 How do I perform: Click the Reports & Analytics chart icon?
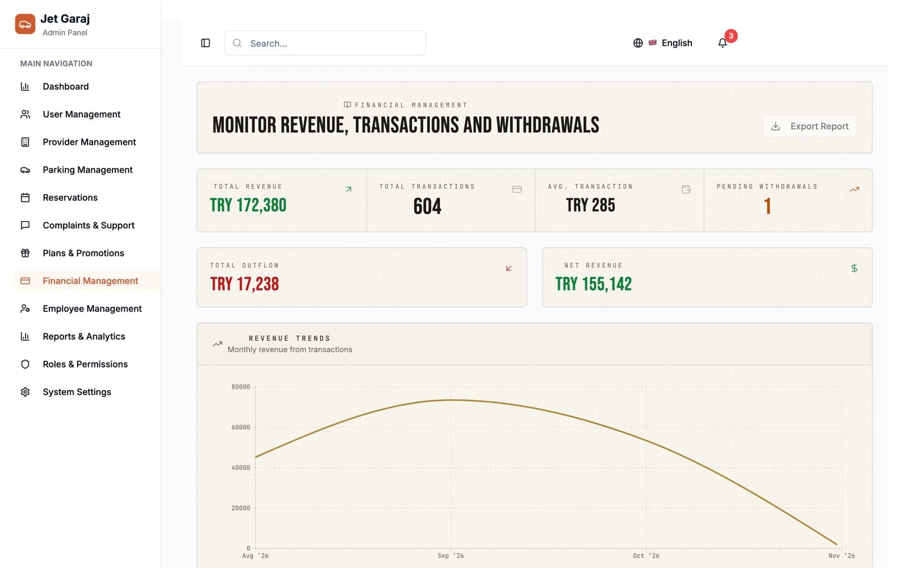coord(25,337)
